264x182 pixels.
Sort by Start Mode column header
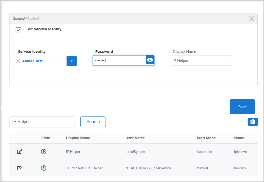[206, 138]
